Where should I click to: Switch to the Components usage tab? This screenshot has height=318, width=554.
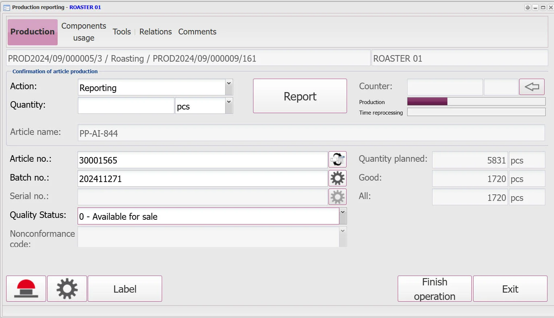(84, 32)
